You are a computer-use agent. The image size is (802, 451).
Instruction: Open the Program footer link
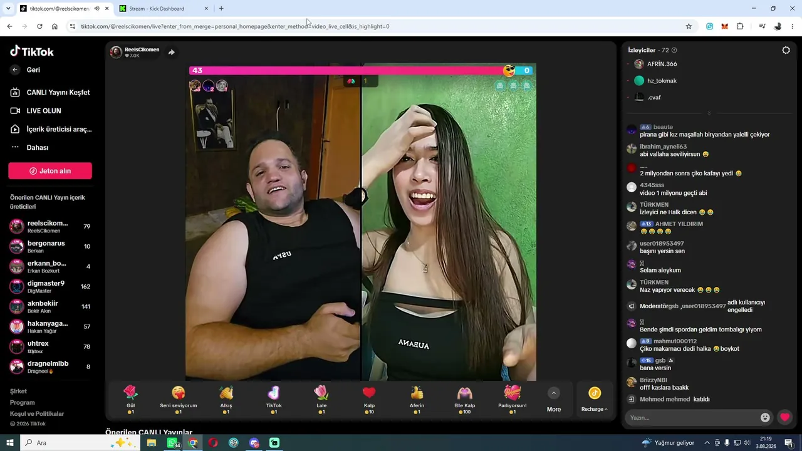click(x=22, y=403)
